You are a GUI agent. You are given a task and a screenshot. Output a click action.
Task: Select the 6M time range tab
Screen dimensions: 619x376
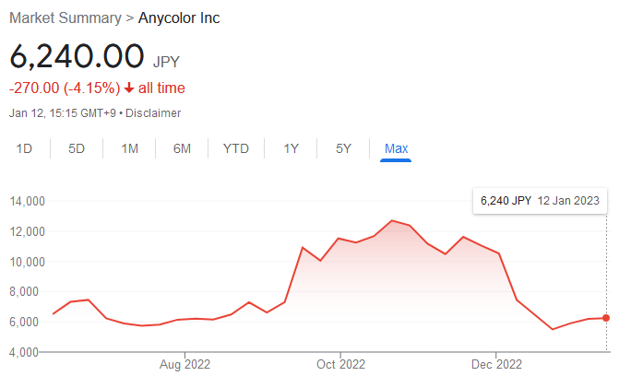click(x=182, y=148)
